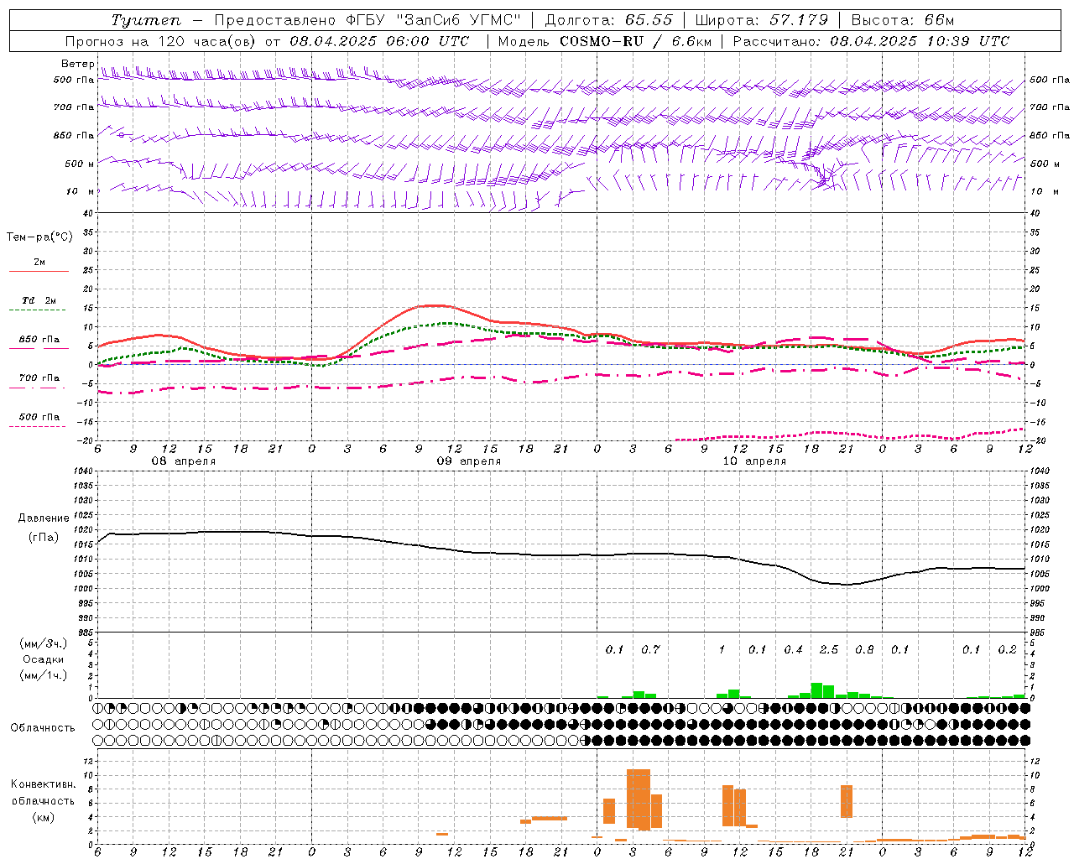
Task: Click the Осадки precipitation label
Action: [x=44, y=659]
